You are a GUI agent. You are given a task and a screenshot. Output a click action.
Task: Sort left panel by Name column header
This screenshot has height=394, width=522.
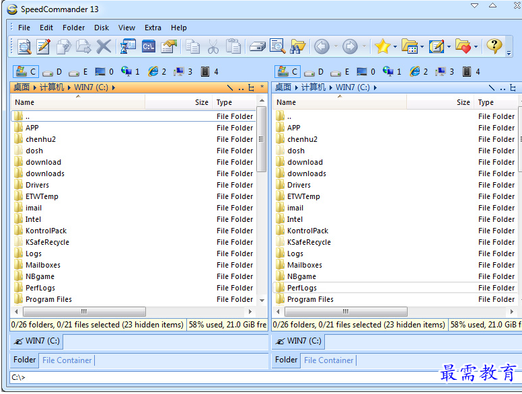pos(78,102)
